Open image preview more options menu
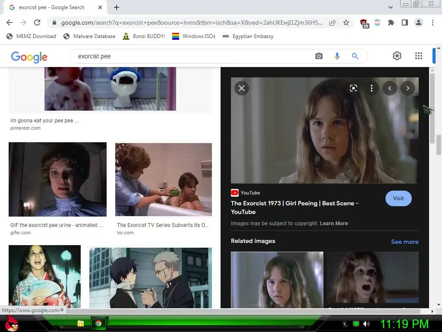 tap(372, 88)
